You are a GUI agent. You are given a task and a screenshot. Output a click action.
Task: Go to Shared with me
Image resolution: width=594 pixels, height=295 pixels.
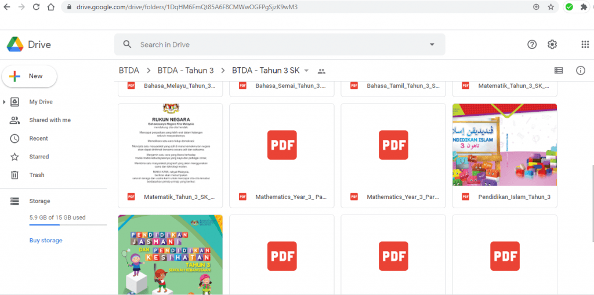[50, 120]
